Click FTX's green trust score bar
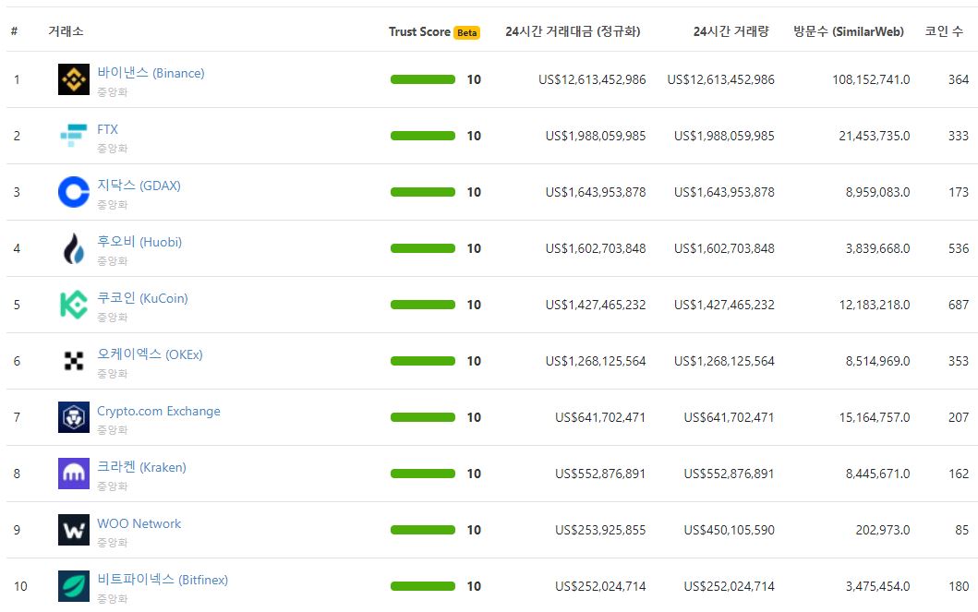Screen dimensions: 978x612 (x=423, y=136)
